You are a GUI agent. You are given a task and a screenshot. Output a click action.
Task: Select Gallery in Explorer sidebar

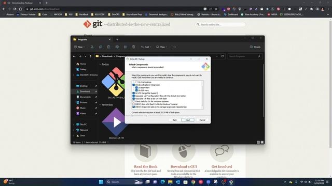[81, 69]
